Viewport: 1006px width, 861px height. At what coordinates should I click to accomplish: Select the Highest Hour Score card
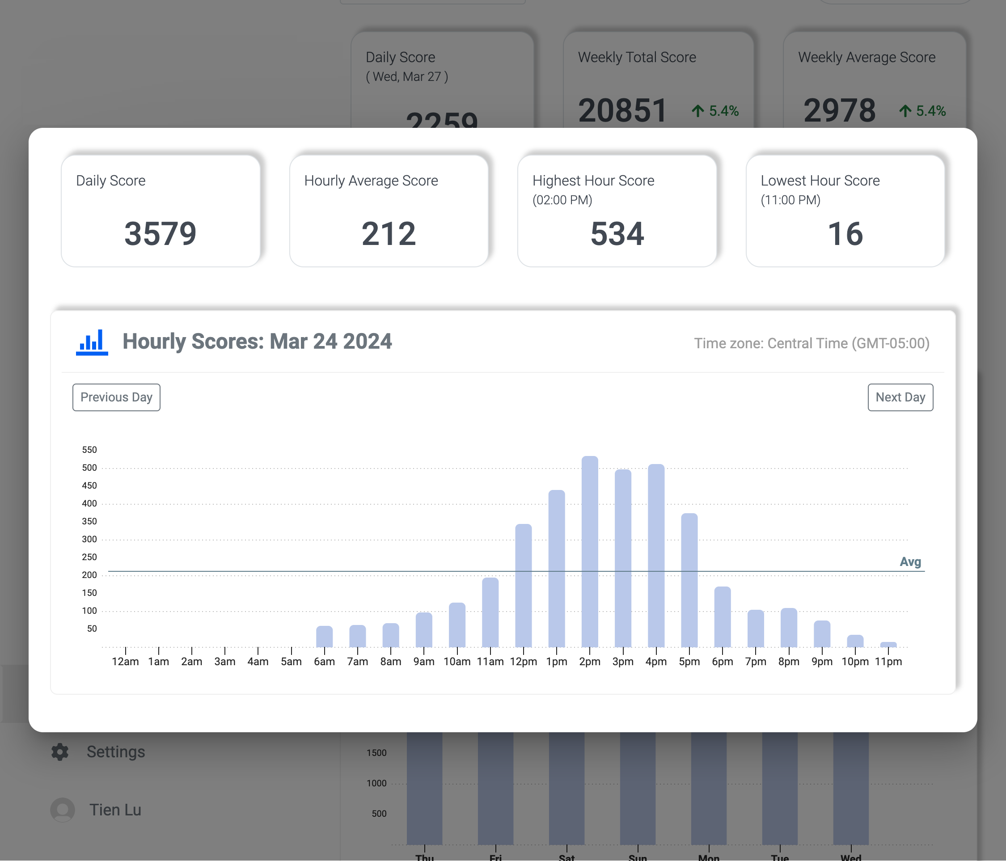tap(617, 211)
